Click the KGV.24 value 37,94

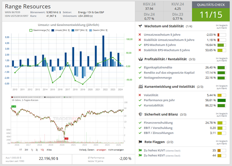pyautogui.click(x=149, y=9)
